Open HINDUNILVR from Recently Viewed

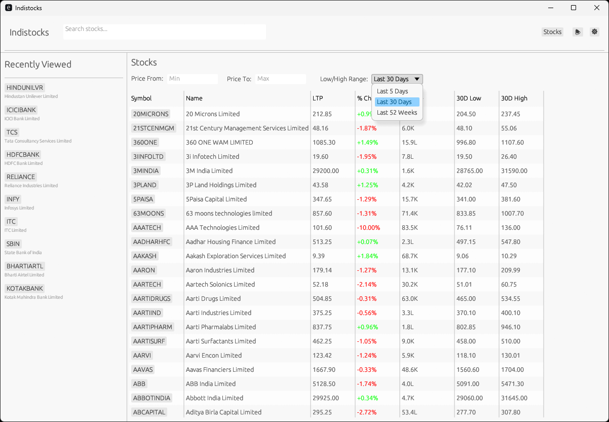[25, 87]
